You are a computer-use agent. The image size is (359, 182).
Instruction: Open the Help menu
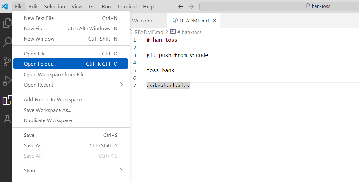tap(148, 7)
